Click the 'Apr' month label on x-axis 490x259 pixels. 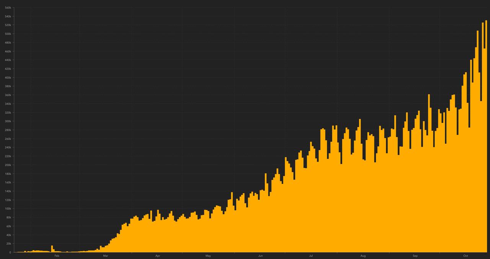pyautogui.click(x=157, y=256)
